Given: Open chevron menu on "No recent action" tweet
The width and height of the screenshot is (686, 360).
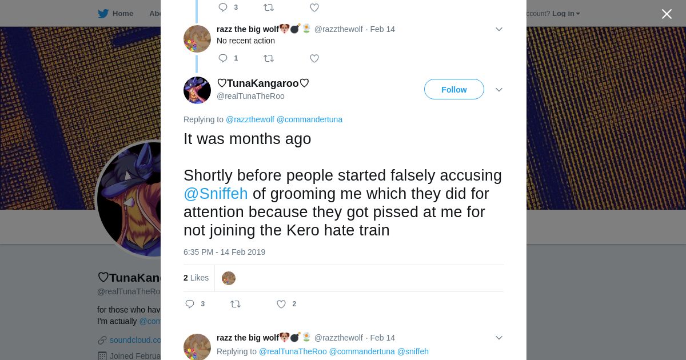Looking at the screenshot, I should pos(499,29).
